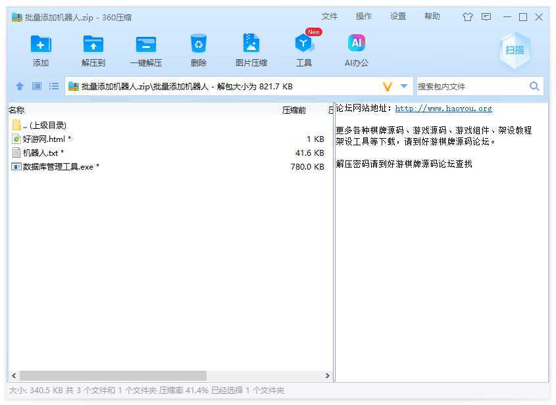Click the orange V icon in address bar

point(388,86)
